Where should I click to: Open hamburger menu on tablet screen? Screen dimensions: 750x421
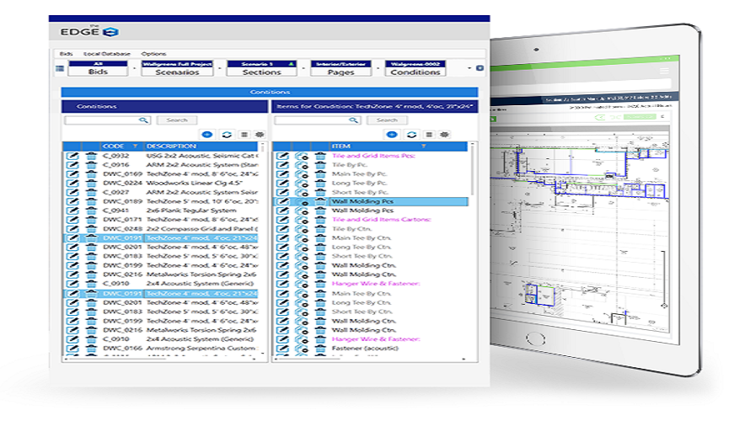pyautogui.click(x=664, y=72)
